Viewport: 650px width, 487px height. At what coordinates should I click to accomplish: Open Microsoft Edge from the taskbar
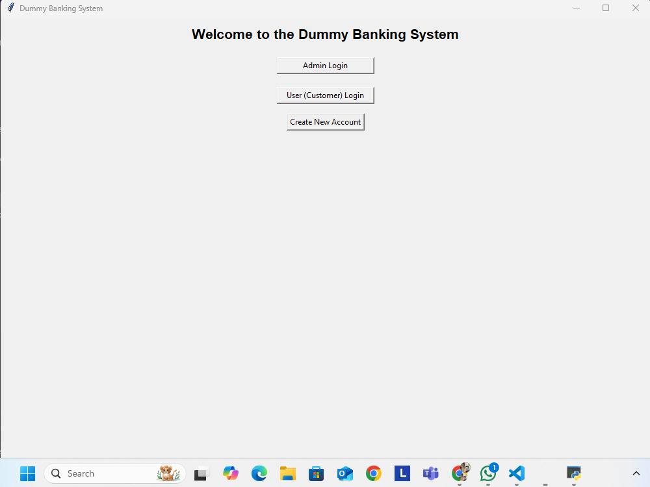259,473
